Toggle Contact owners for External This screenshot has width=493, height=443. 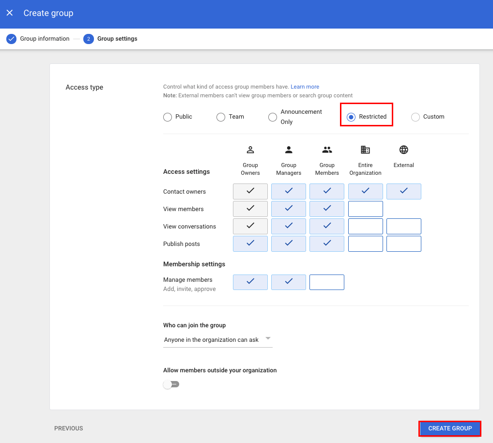click(404, 191)
